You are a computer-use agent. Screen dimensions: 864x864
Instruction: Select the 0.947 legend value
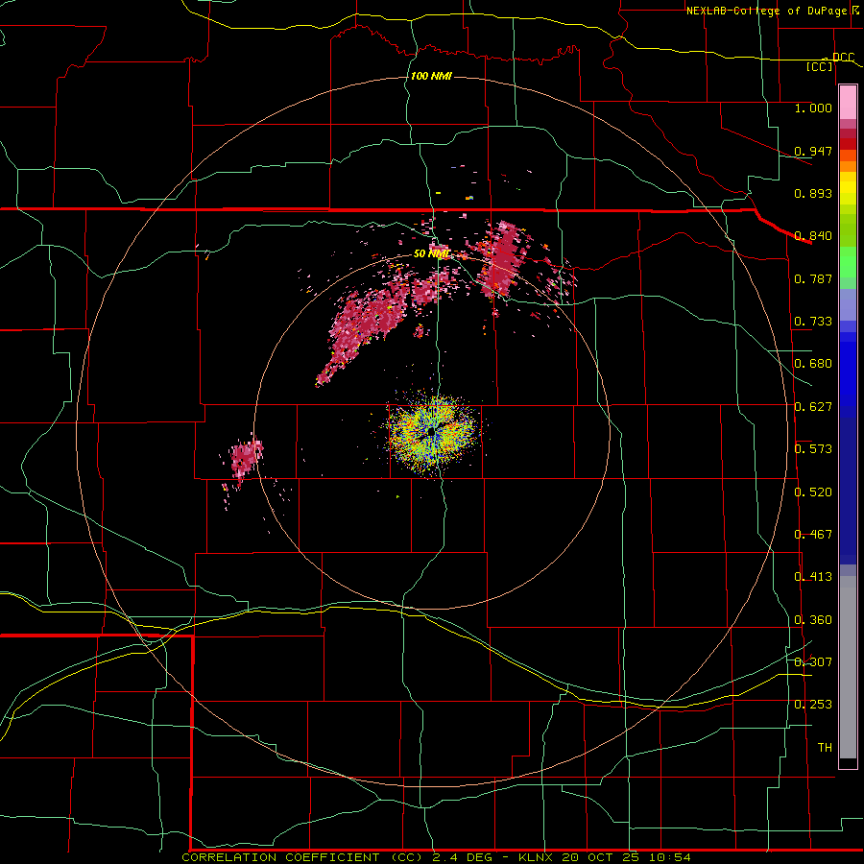813,151
